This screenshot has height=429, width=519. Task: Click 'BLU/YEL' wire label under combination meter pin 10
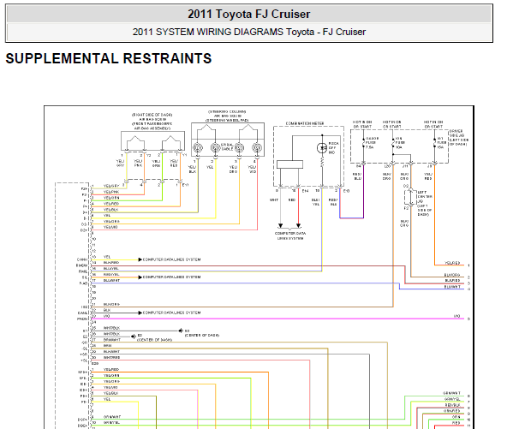point(315,202)
